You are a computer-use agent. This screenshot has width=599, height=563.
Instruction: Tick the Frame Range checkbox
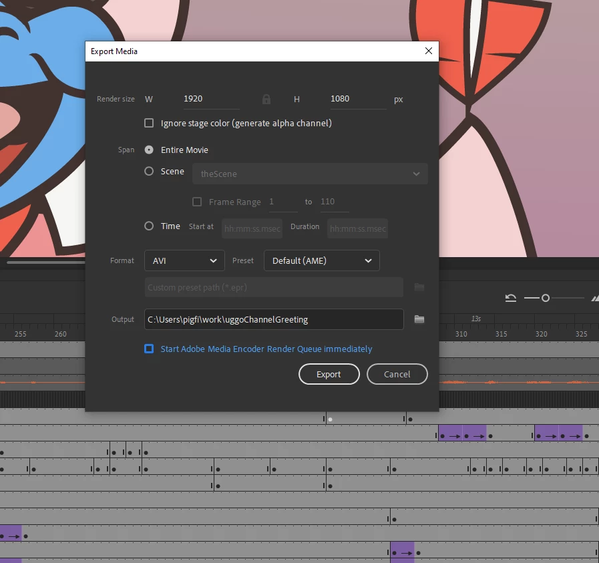click(197, 202)
